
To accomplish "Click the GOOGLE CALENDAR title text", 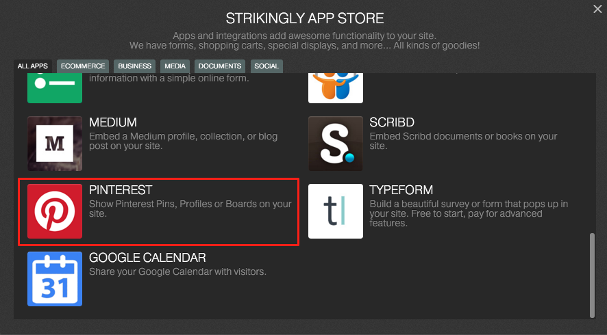I will tap(147, 258).
